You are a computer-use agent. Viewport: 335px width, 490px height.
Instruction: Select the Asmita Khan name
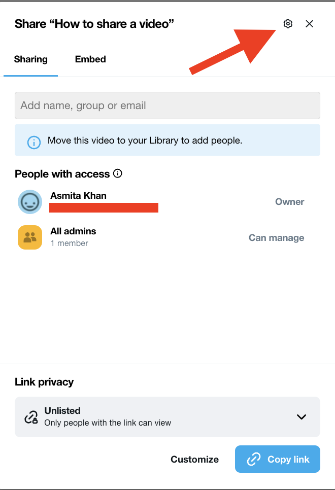click(x=78, y=196)
